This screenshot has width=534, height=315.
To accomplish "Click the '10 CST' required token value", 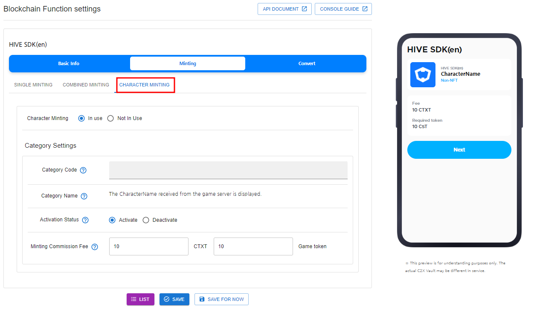I will tap(420, 126).
